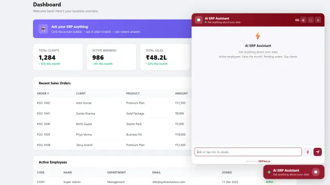Viewport: 330px width, 185px height.
Task: Click the '22% this month' sales trend
Action: pyautogui.click(x=157, y=64)
